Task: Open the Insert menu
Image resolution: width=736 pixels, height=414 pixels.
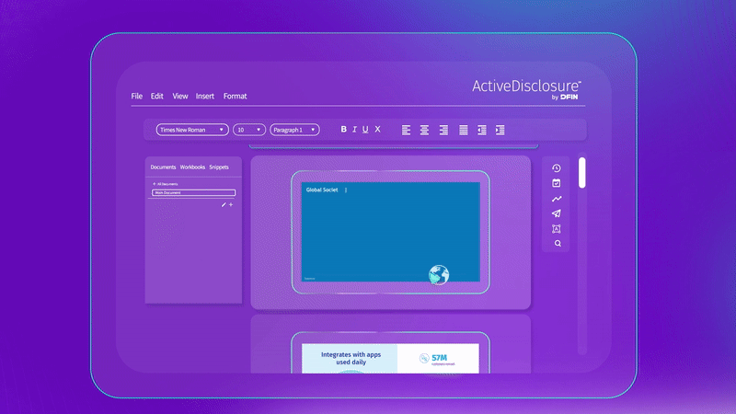Action: [x=204, y=96]
